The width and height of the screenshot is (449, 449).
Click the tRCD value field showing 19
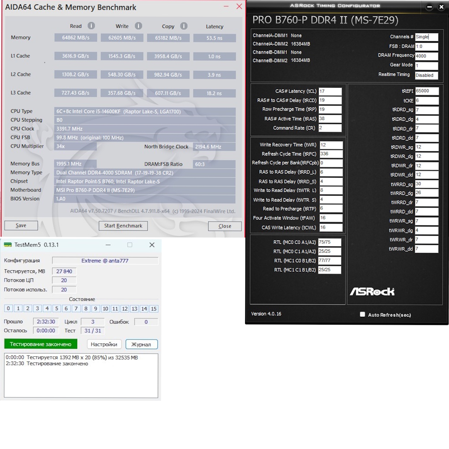coord(330,100)
